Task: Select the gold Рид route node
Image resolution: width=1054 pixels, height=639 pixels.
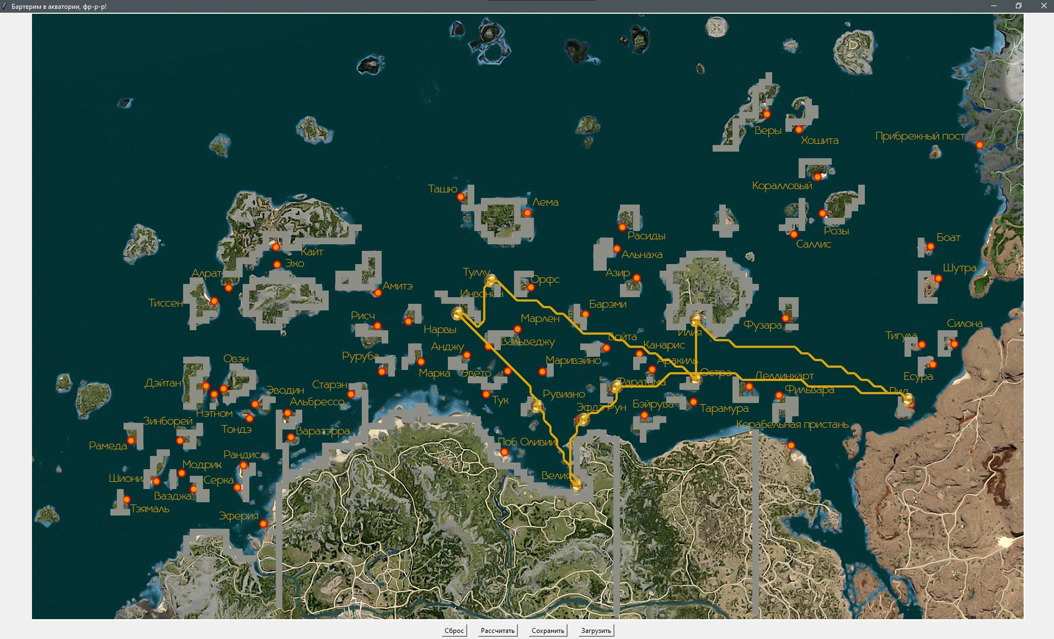Action: click(x=907, y=399)
